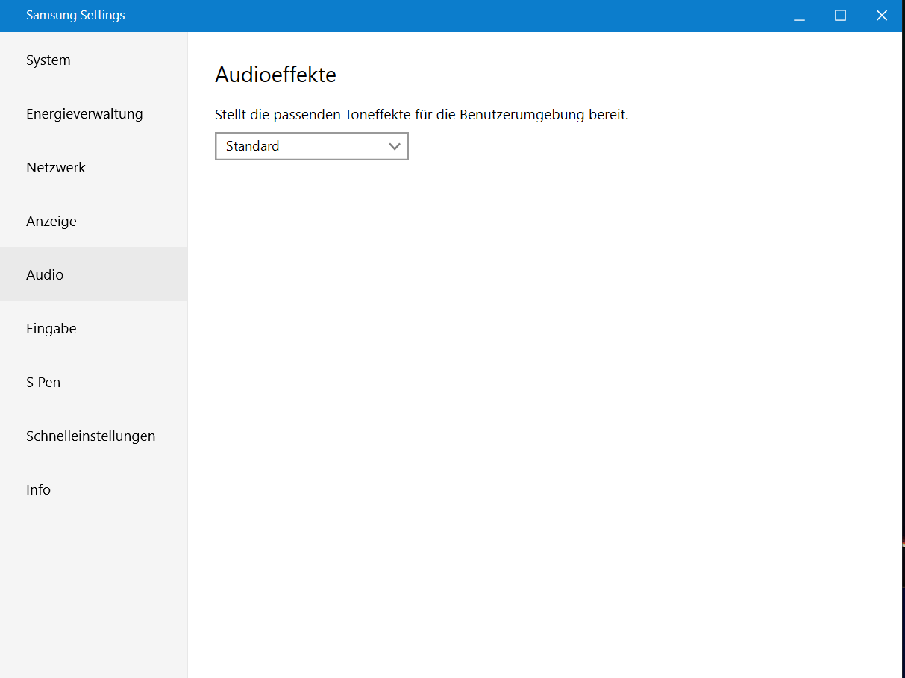Navigate to Schnelleinstellungen
This screenshot has width=905, height=678.
tap(90, 436)
